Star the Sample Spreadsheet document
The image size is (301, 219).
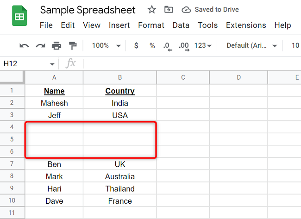coord(151,10)
